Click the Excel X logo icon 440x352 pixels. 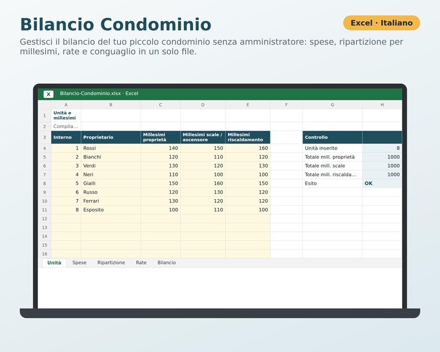coord(48,94)
